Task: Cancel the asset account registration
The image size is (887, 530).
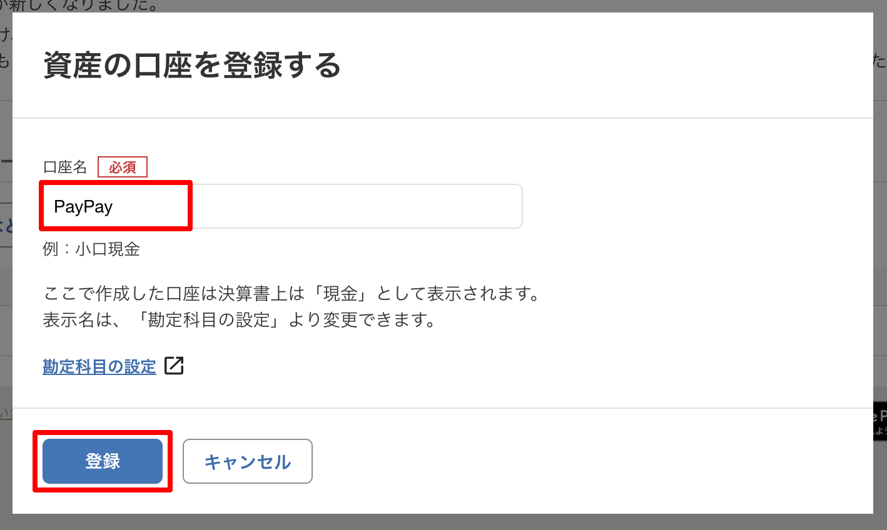Action: click(x=247, y=461)
